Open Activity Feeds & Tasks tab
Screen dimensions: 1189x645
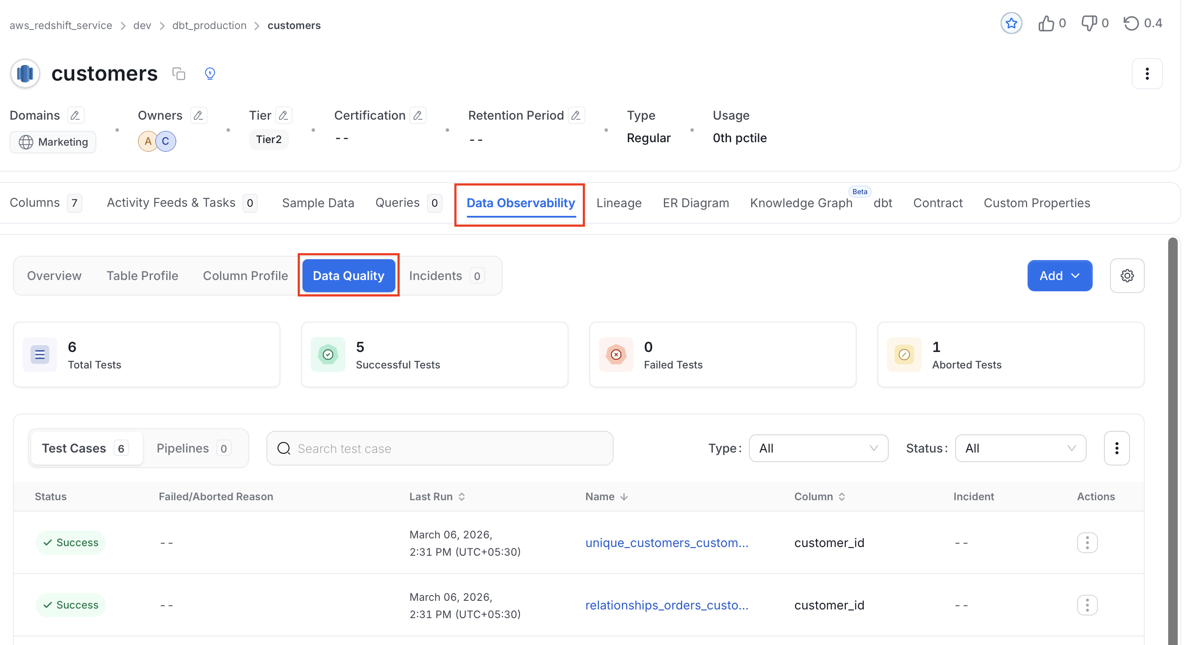[x=182, y=203]
